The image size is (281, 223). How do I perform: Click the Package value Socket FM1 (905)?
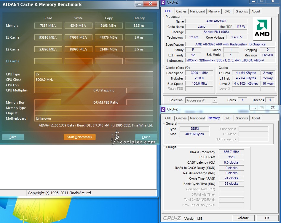tap(216, 32)
